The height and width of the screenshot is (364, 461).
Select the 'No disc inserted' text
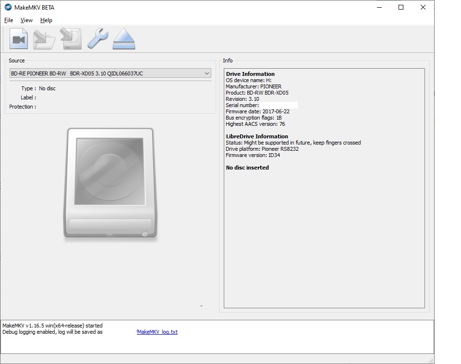click(x=247, y=168)
